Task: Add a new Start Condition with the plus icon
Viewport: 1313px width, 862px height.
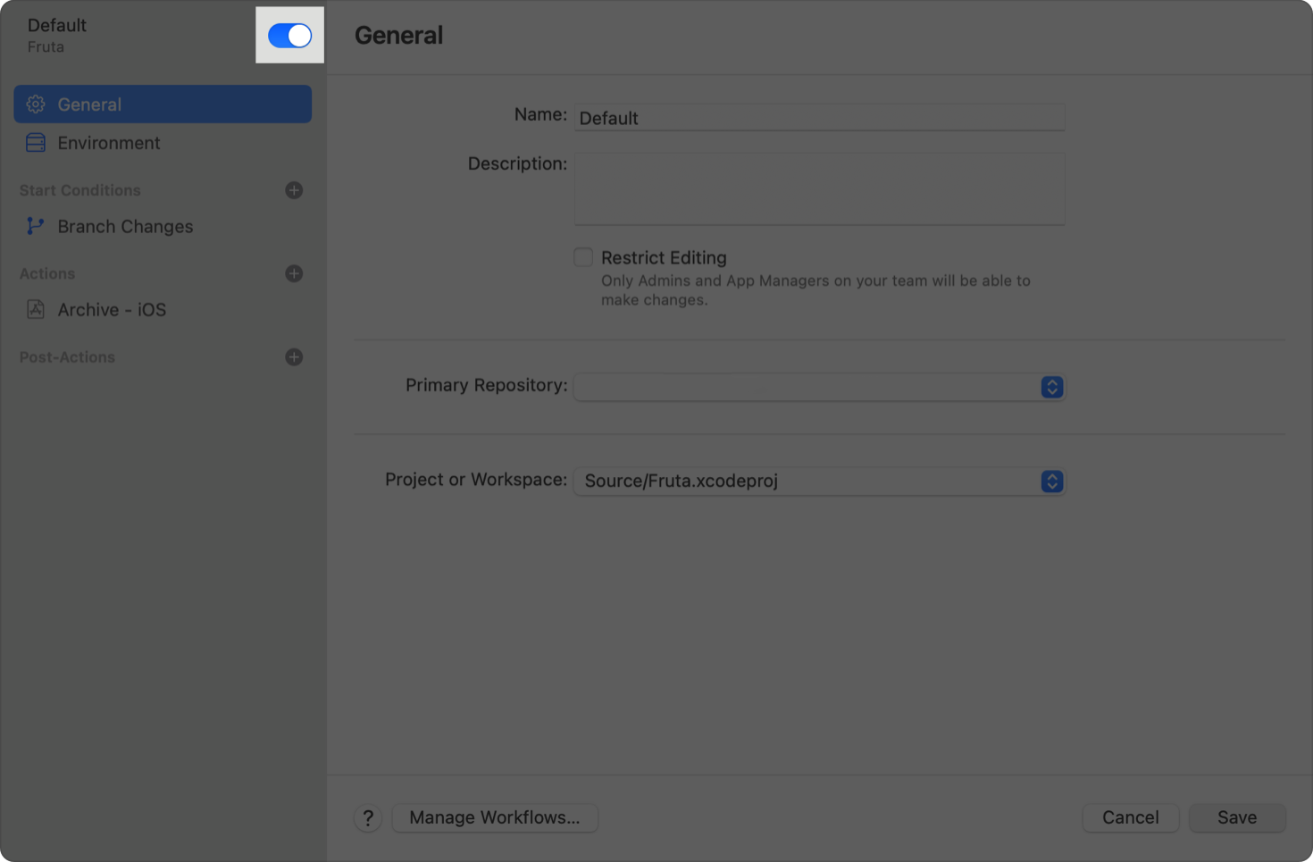Action: [x=294, y=189]
